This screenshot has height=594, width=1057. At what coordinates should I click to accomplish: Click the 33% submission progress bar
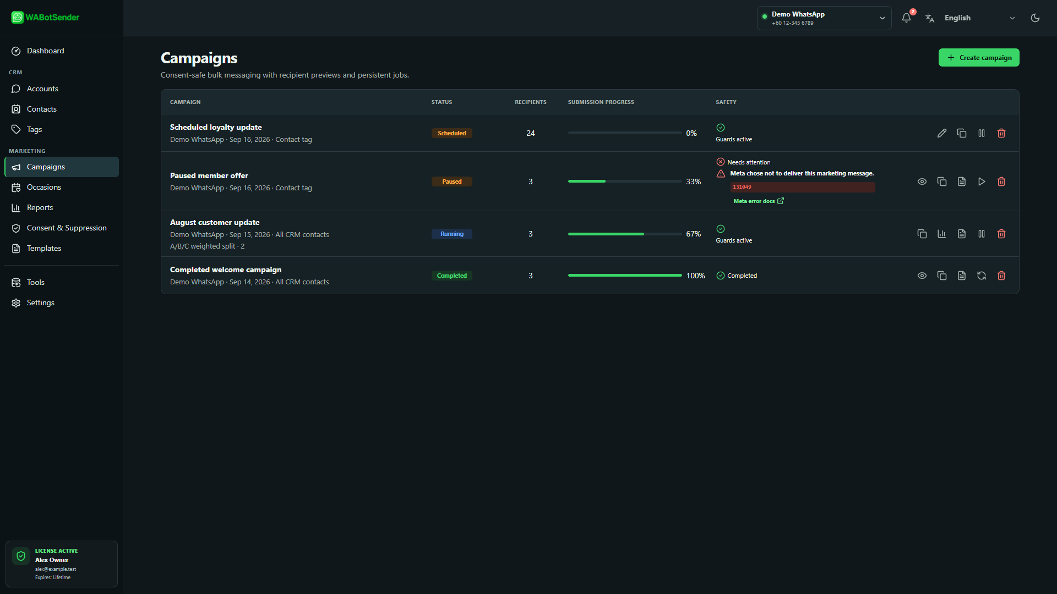(625, 182)
